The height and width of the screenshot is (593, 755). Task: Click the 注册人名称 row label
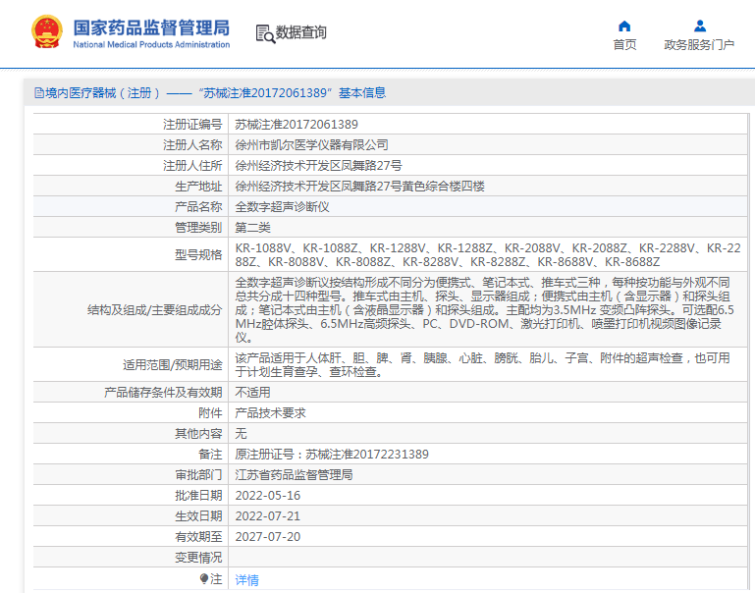click(x=192, y=145)
